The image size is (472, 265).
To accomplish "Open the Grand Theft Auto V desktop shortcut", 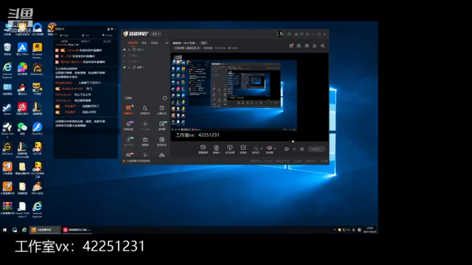I will [x=22, y=210].
